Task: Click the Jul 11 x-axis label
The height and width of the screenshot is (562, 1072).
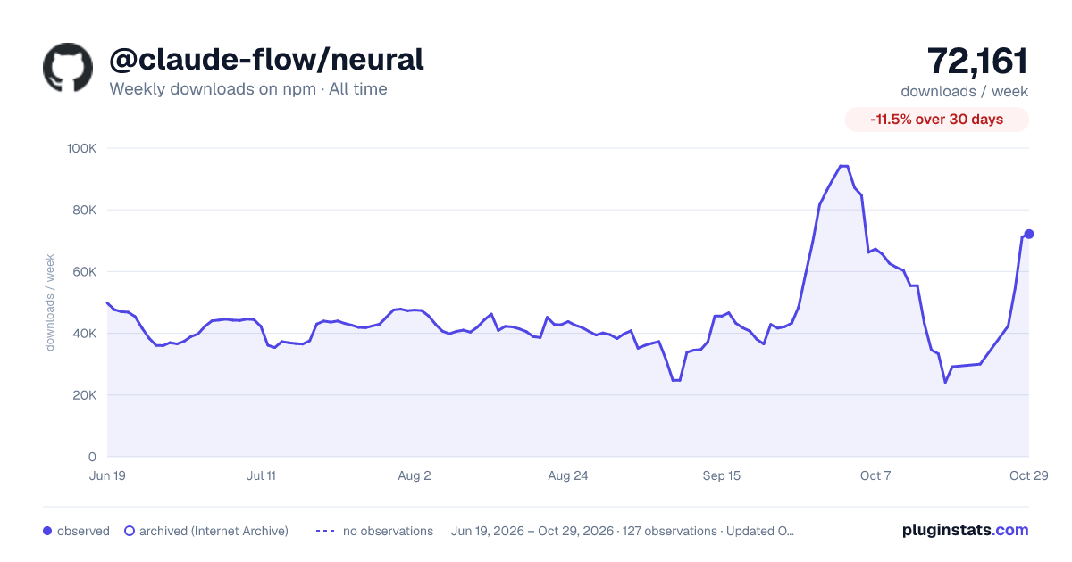Action: click(x=261, y=475)
